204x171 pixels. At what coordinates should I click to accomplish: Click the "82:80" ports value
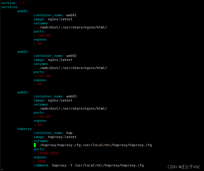(45, 117)
